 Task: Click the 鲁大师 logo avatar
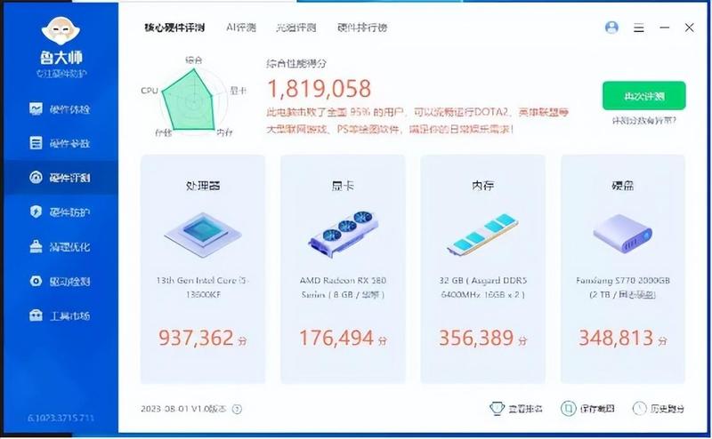pos(61,31)
